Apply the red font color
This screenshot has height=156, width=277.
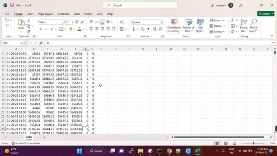[79, 29]
